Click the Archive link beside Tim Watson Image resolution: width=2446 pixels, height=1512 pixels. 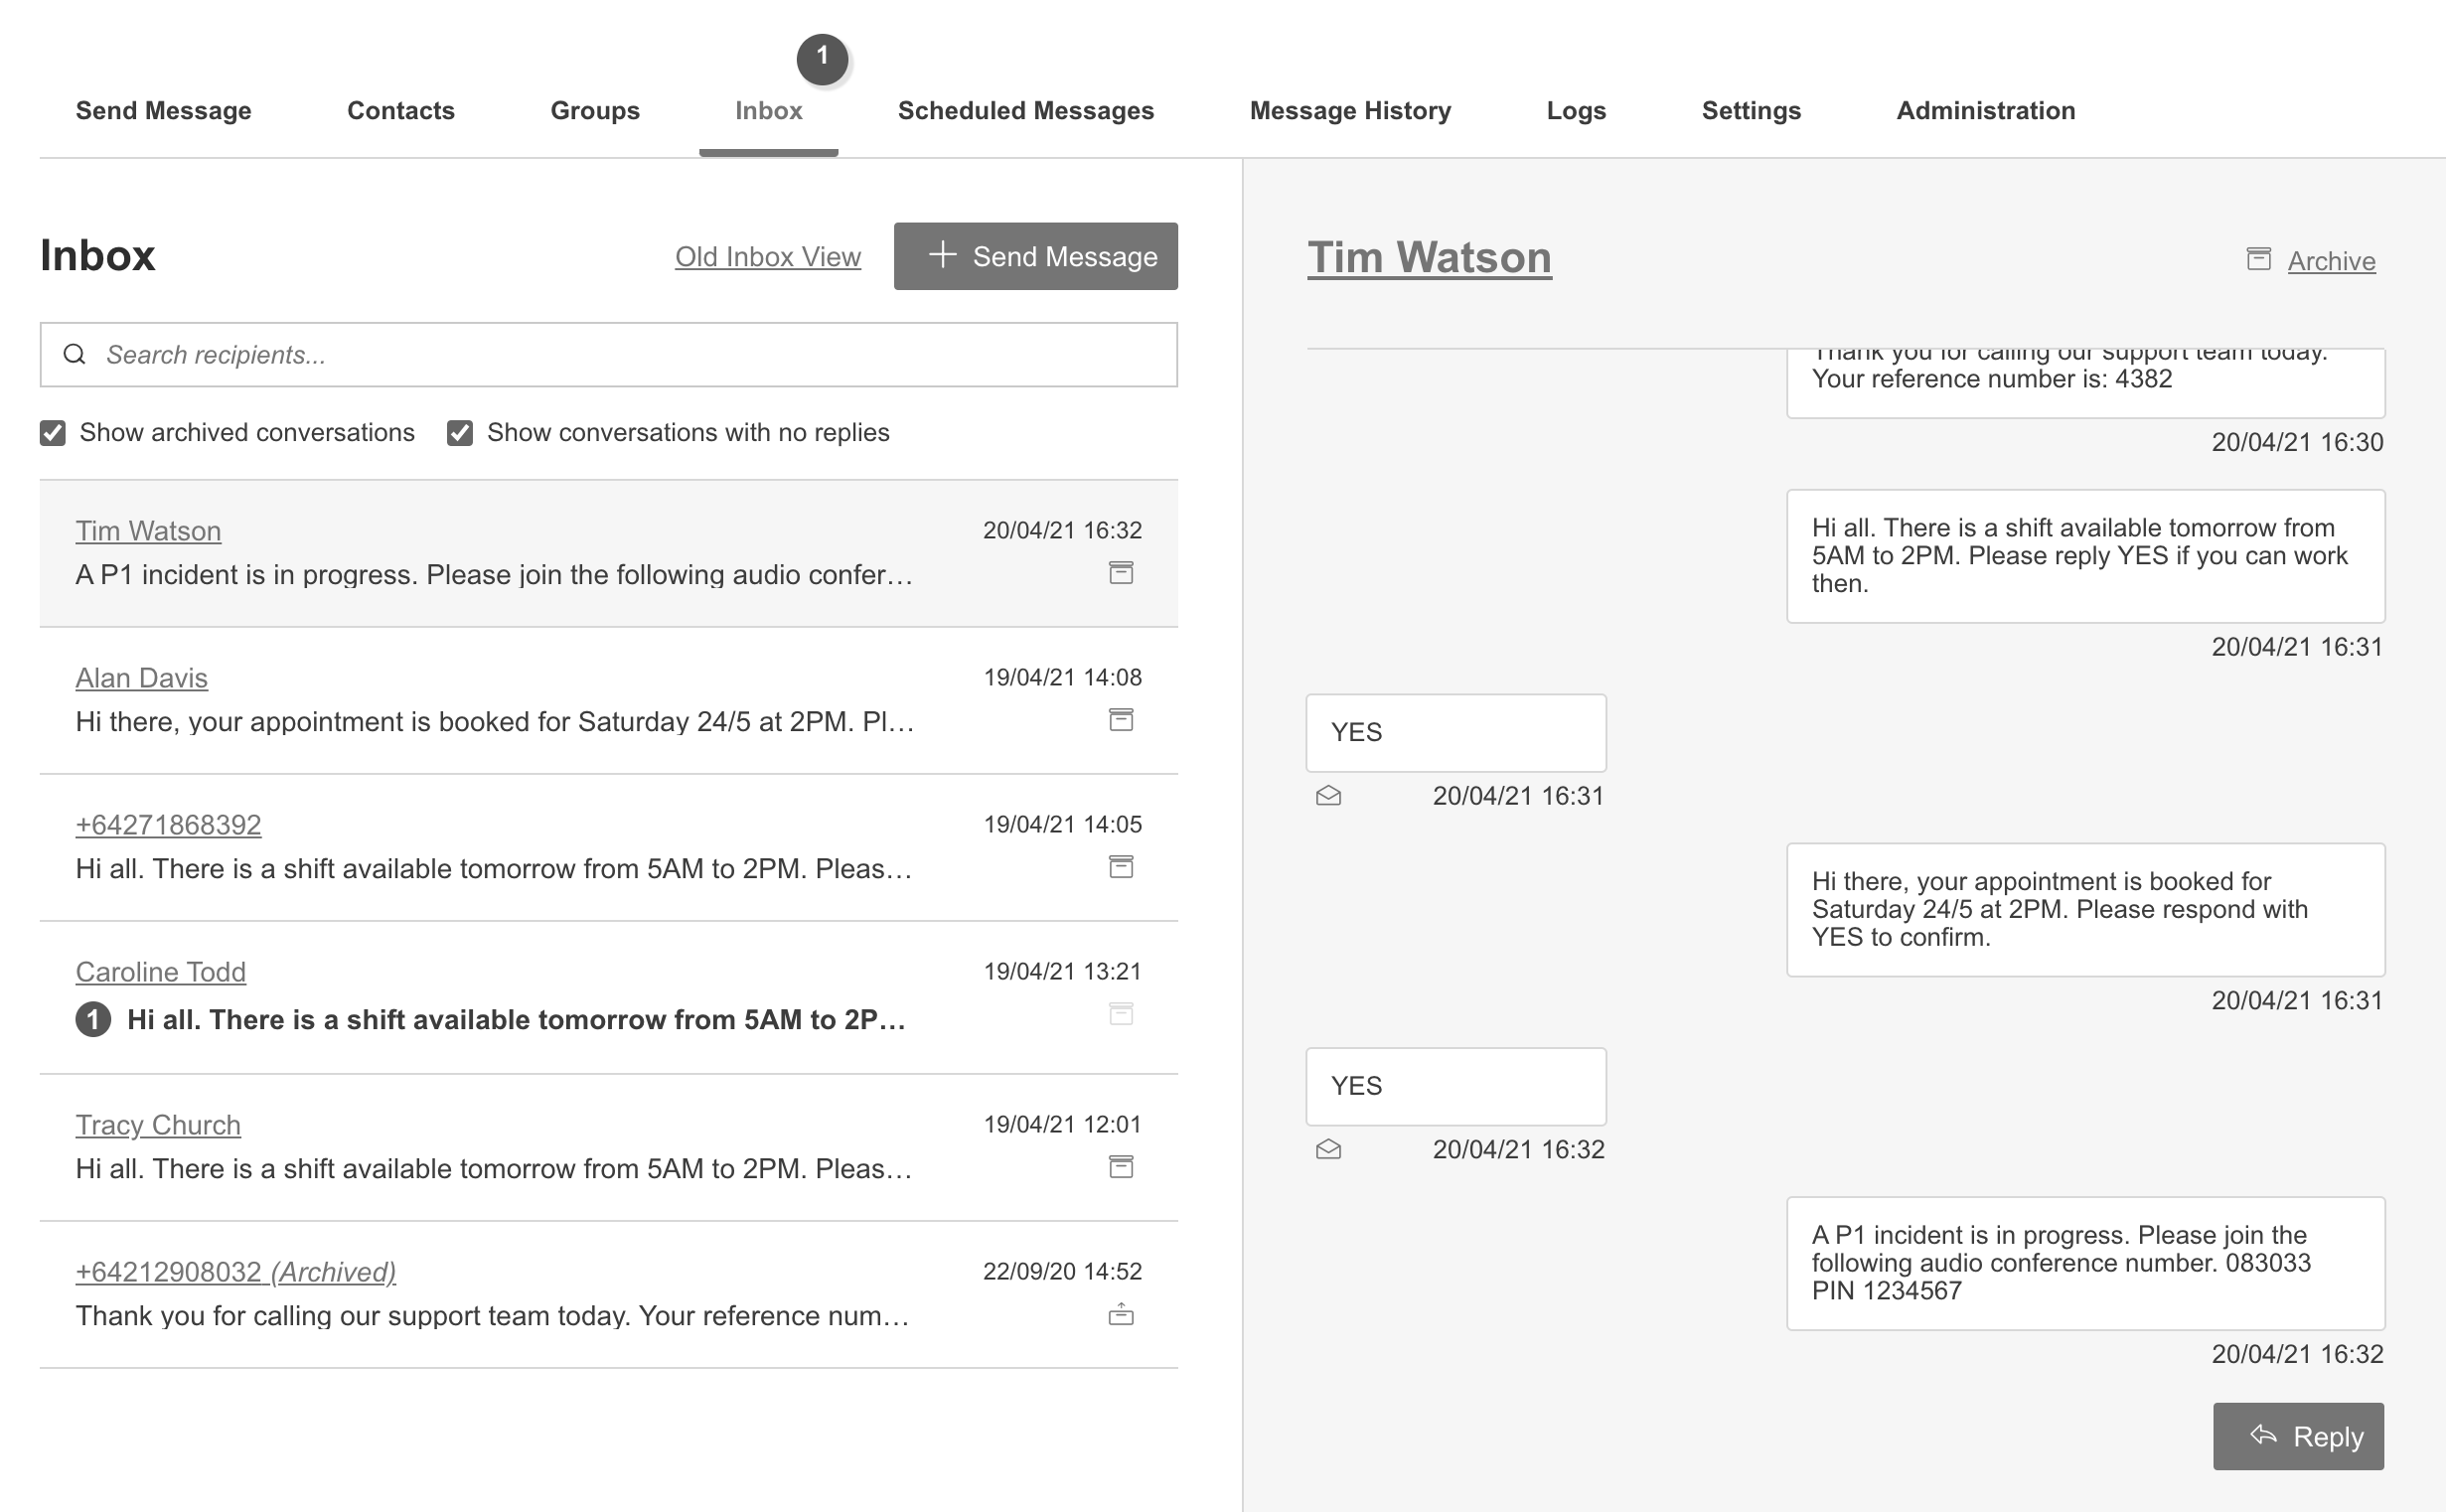click(2330, 261)
